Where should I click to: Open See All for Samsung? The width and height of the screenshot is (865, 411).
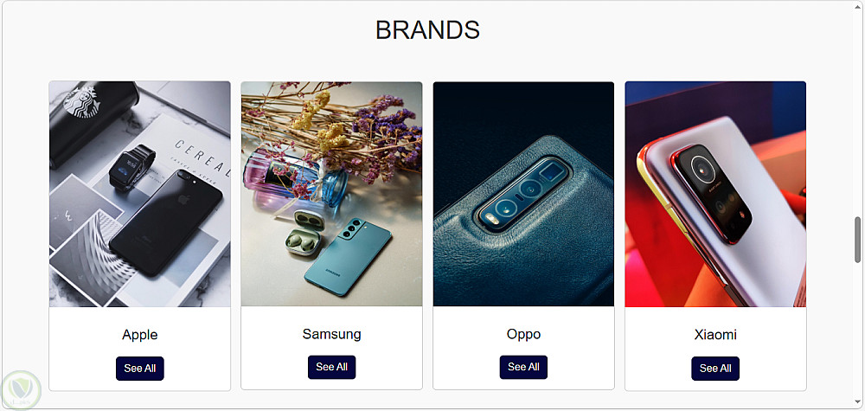coord(331,368)
